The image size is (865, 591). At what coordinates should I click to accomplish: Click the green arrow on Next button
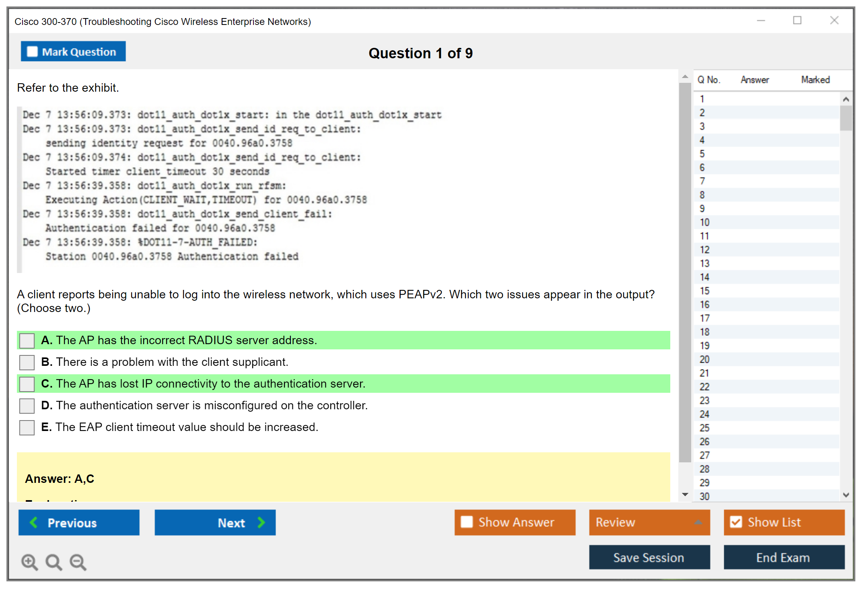[x=262, y=522]
